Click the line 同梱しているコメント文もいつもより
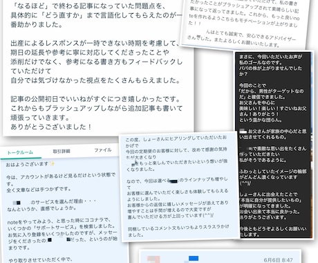The height and width of the screenshot is (263, 318). (178, 228)
